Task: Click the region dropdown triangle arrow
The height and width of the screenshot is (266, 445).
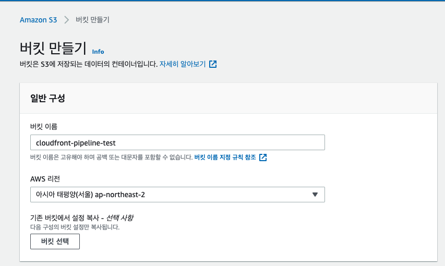Action: 315,195
